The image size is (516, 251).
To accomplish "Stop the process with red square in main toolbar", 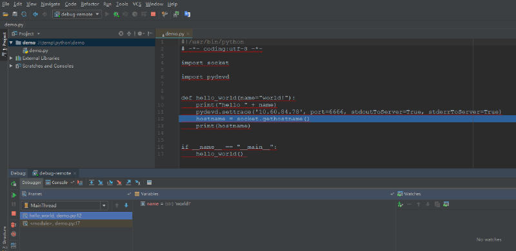I will (x=153, y=14).
